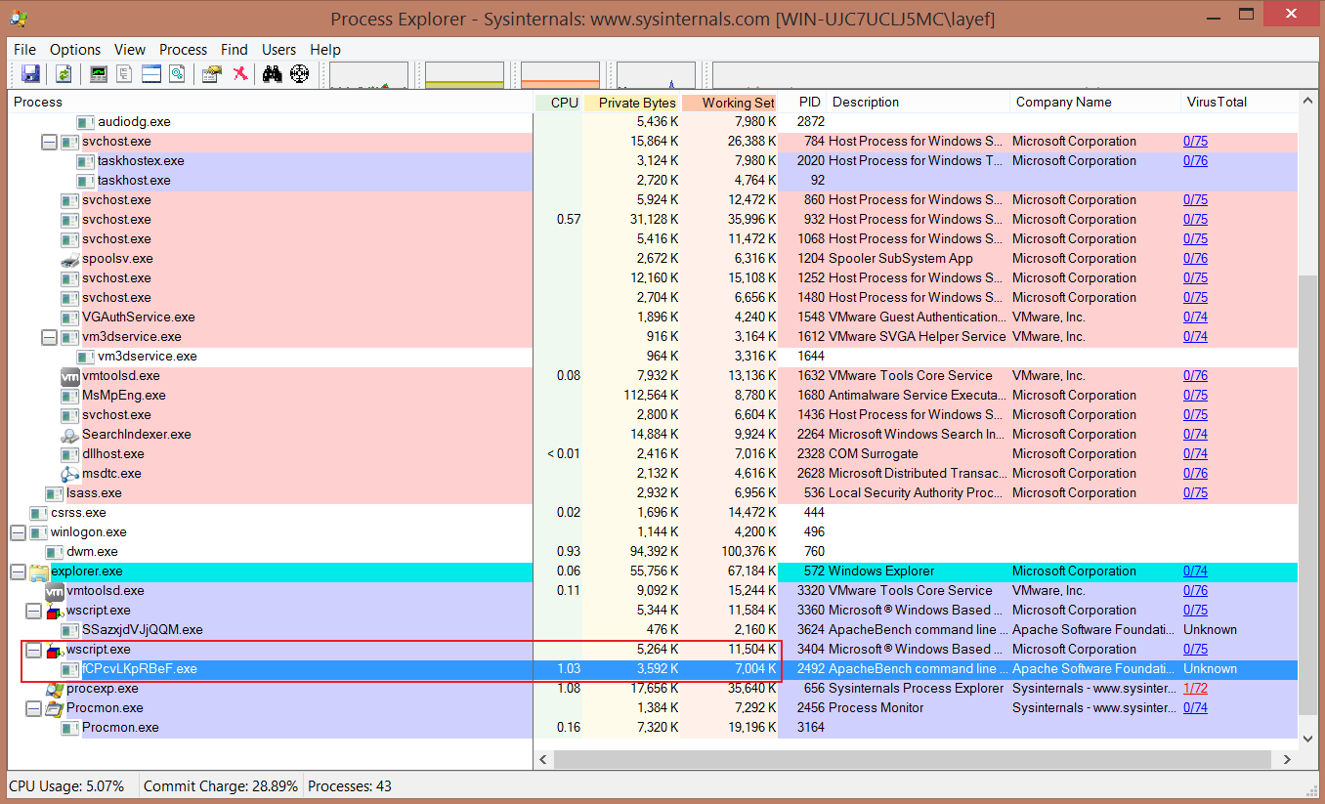Viewport: 1325px width, 804px height.
Task: Click the Process Explorer title bar icon
Action: pos(19,17)
